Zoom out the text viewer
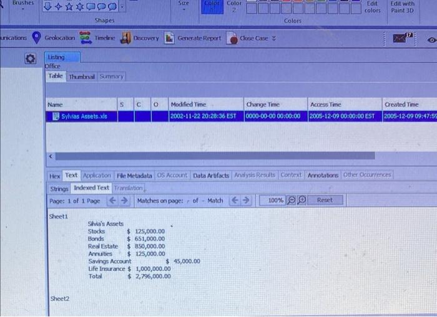The height and width of the screenshot is (317, 437). tap(292, 200)
